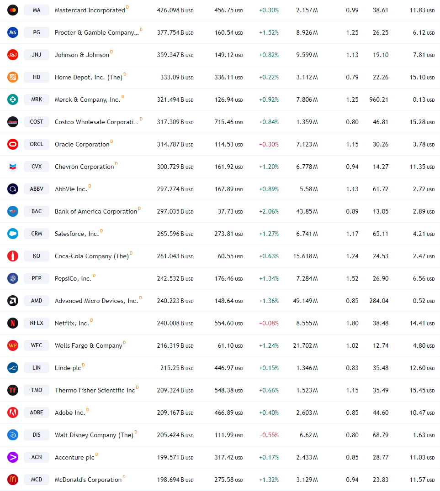Open Accenture plc company link

pos(74,458)
